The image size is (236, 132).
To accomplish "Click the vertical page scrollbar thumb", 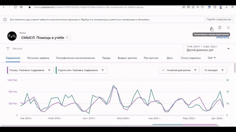I will tap(235, 67).
